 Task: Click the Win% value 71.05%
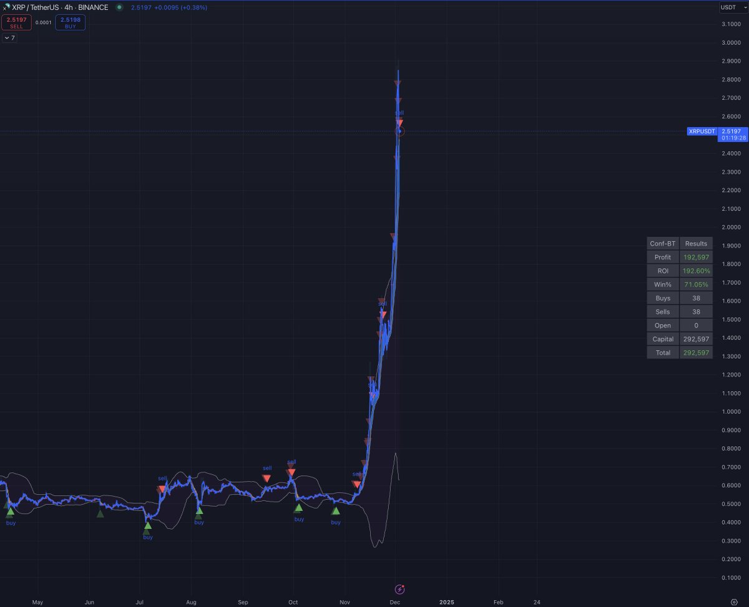point(696,284)
